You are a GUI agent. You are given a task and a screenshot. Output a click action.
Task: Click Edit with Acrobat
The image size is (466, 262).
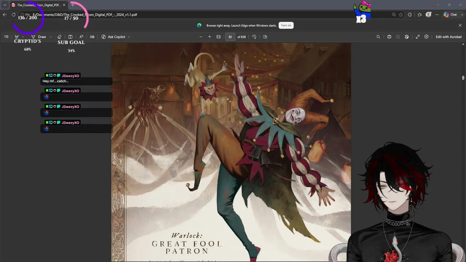(x=449, y=37)
